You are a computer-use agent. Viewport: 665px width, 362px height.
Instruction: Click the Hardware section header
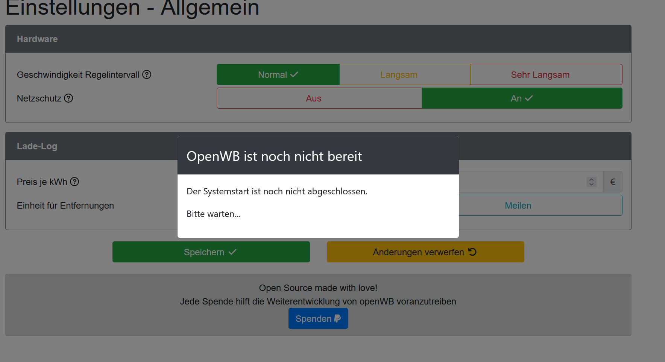click(x=318, y=39)
